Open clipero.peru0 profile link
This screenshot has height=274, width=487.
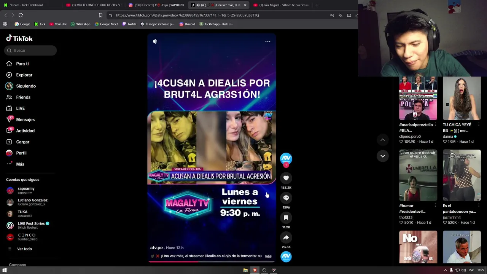tap(410, 136)
